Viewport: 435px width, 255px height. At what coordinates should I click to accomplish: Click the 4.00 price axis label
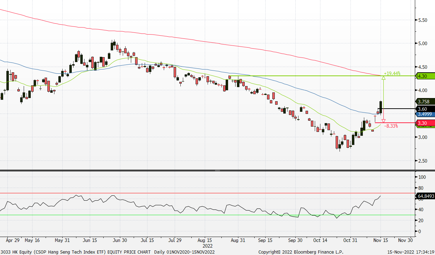(423, 90)
